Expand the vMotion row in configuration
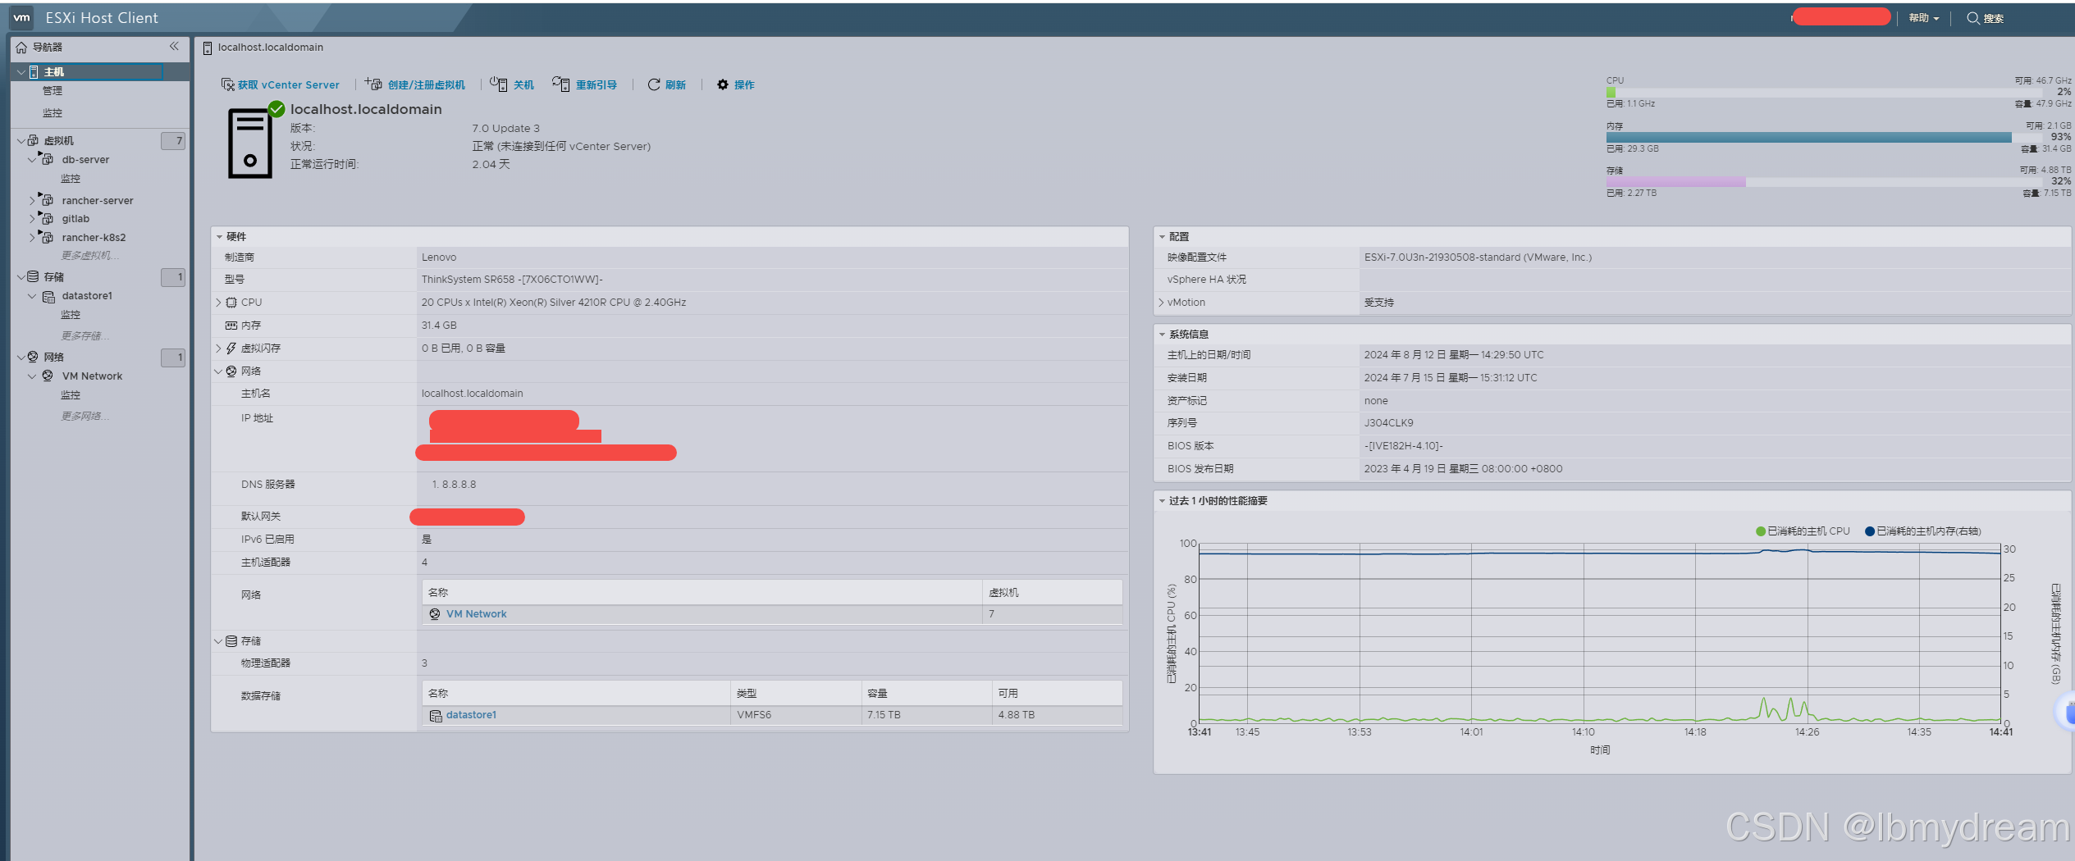This screenshot has height=861, width=2075. click(x=1161, y=303)
